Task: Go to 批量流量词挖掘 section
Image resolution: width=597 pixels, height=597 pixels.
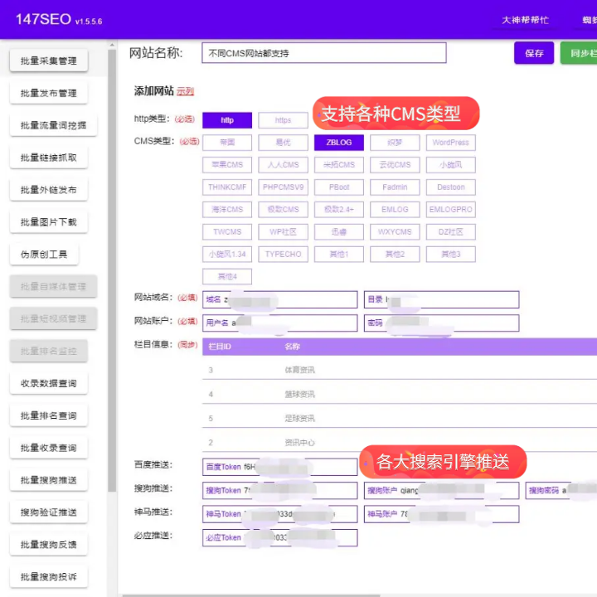Action: click(53, 125)
